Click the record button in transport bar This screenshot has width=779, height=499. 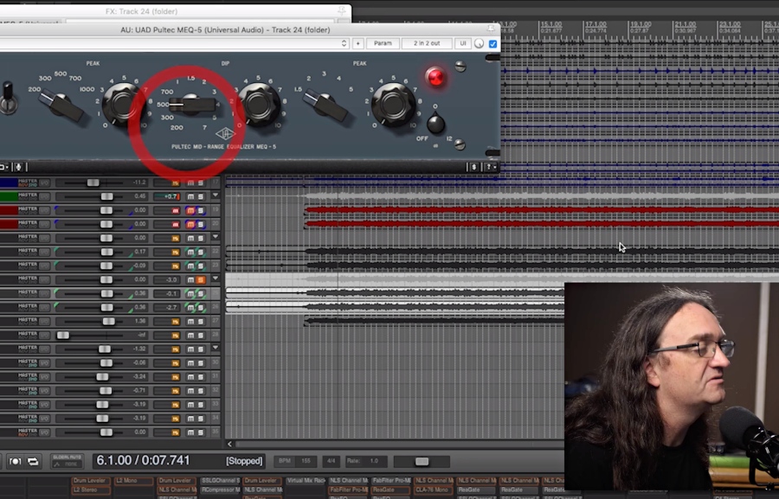pyautogui.click(x=15, y=461)
